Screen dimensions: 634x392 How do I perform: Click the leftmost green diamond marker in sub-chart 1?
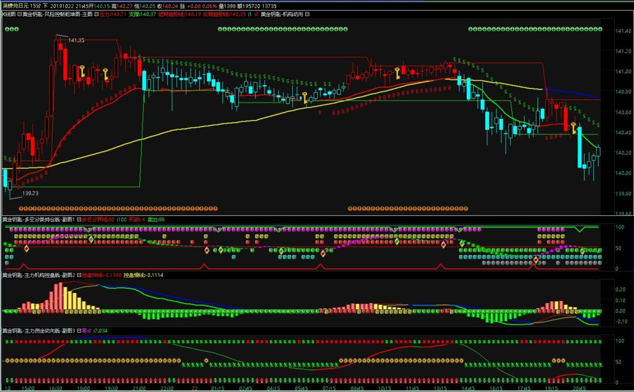point(91,239)
